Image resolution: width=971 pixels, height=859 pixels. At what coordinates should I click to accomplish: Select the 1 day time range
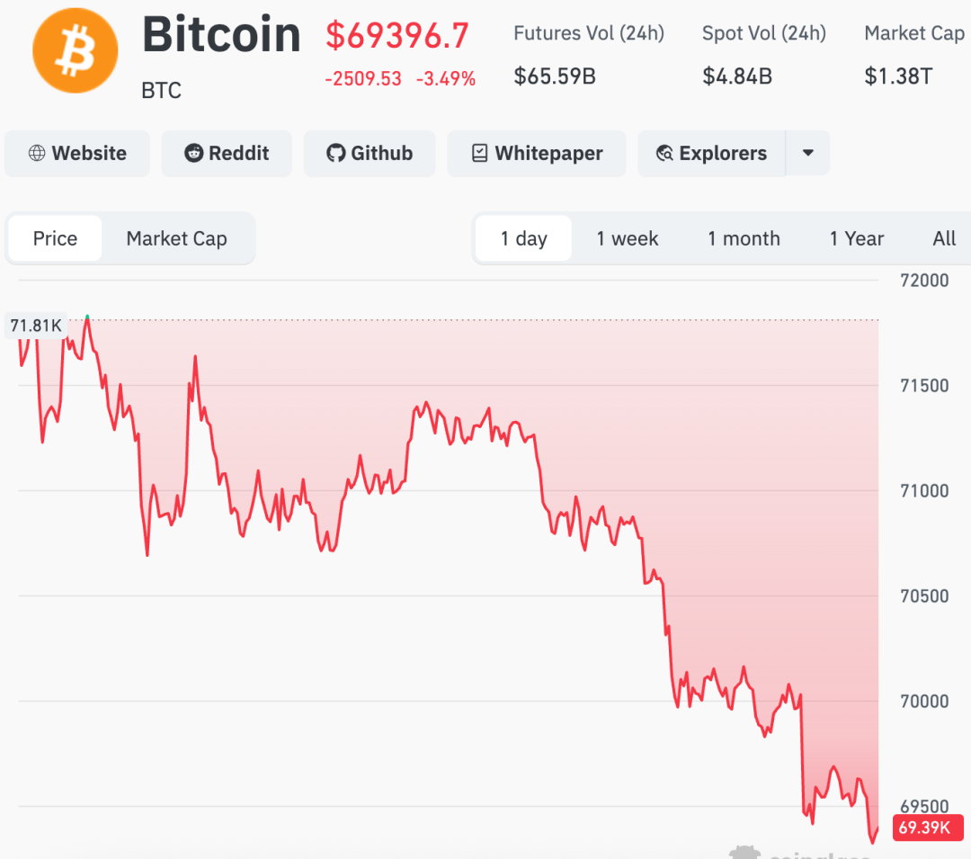523,238
